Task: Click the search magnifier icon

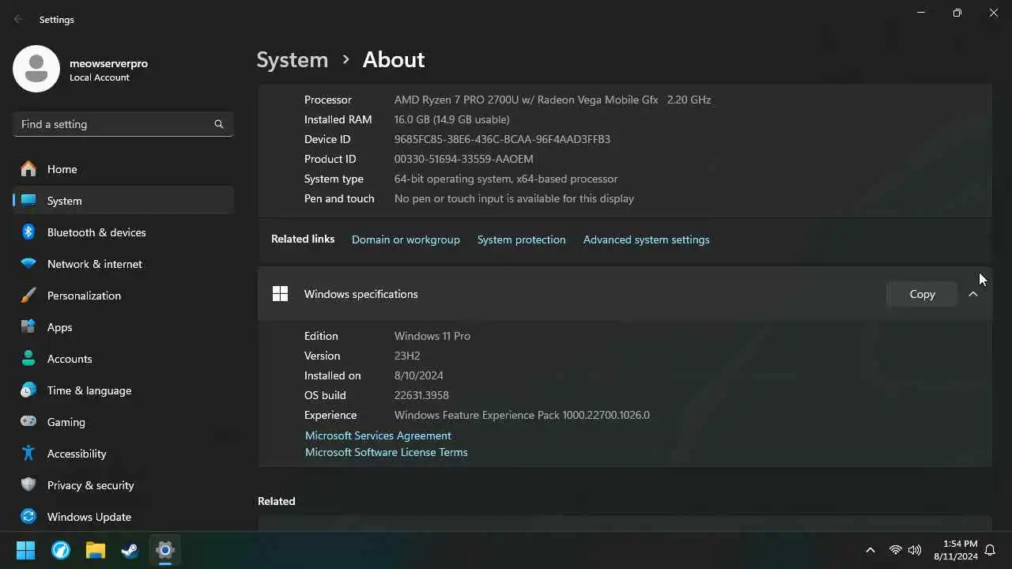Action: point(219,124)
